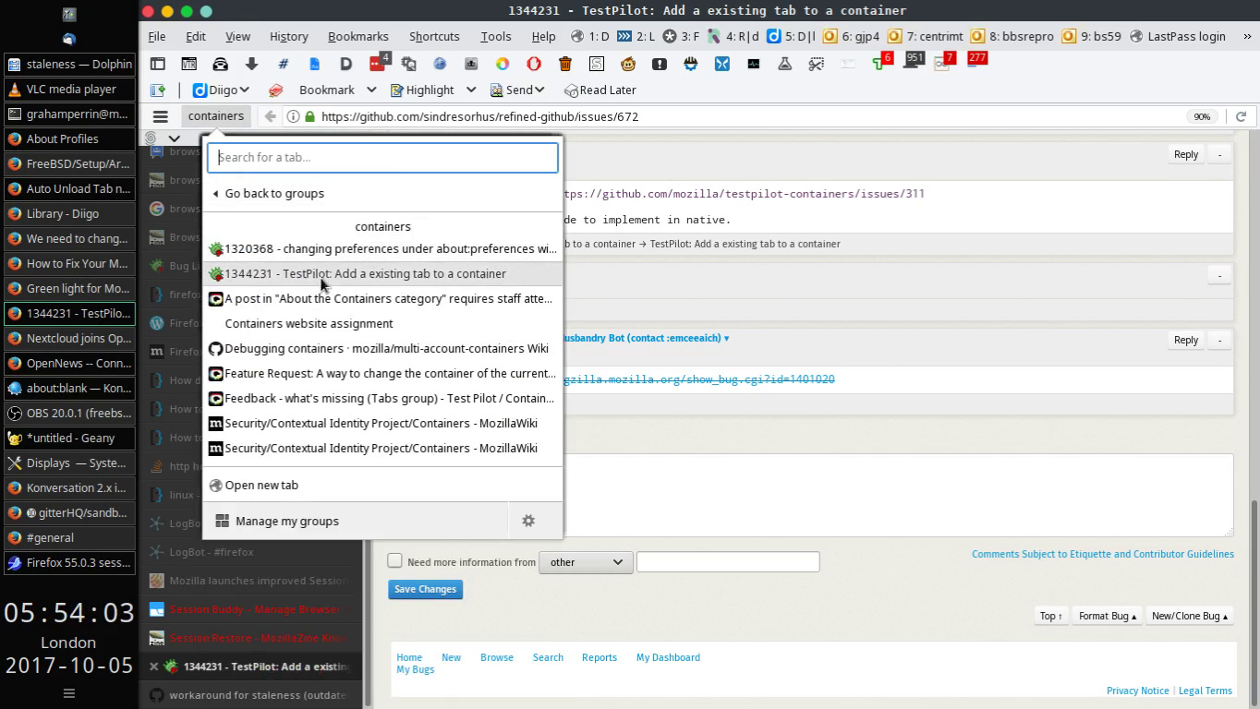Click the red icon with badge 4
This screenshot has width=1260, height=709.
coord(379,62)
